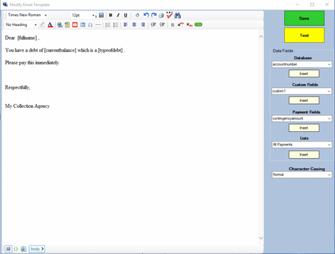Insert a special symbol (omega)
Viewport: 335px width, 254px height.
click(x=90, y=25)
